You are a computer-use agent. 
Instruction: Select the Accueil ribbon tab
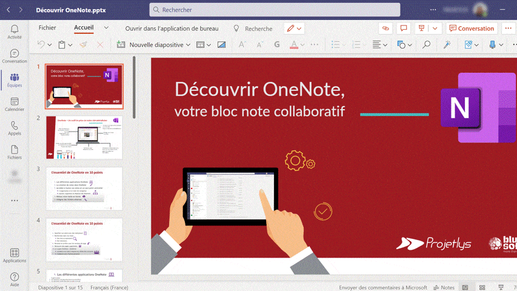point(84,28)
